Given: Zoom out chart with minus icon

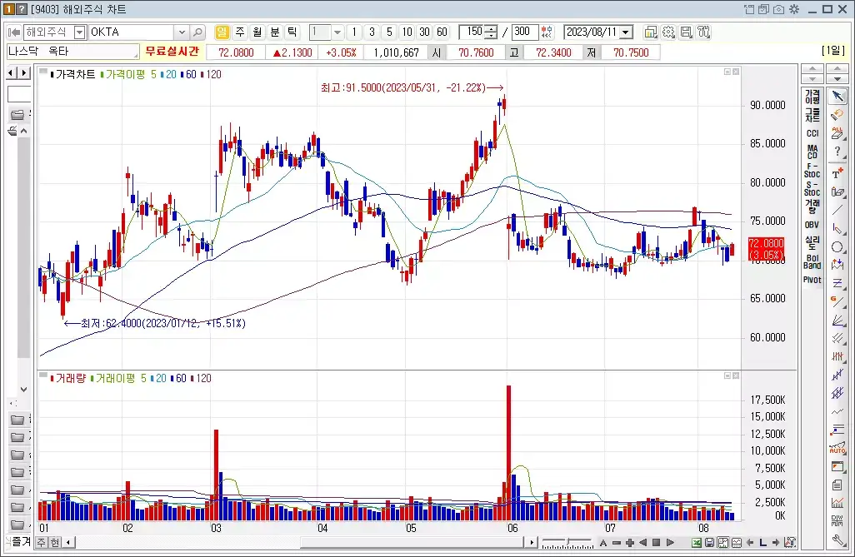Looking at the screenshot, I should click(617, 542).
